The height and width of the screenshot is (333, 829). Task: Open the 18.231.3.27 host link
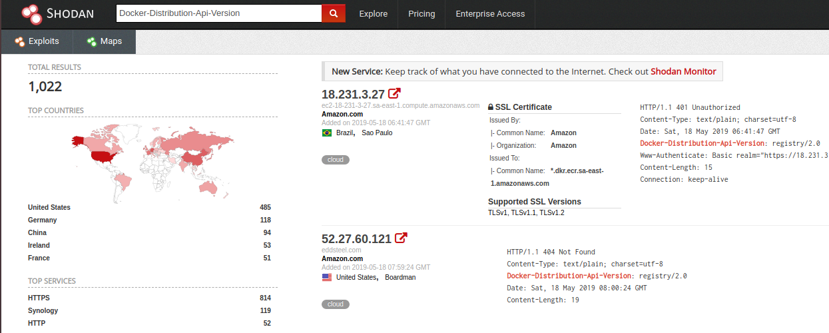tap(353, 94)
